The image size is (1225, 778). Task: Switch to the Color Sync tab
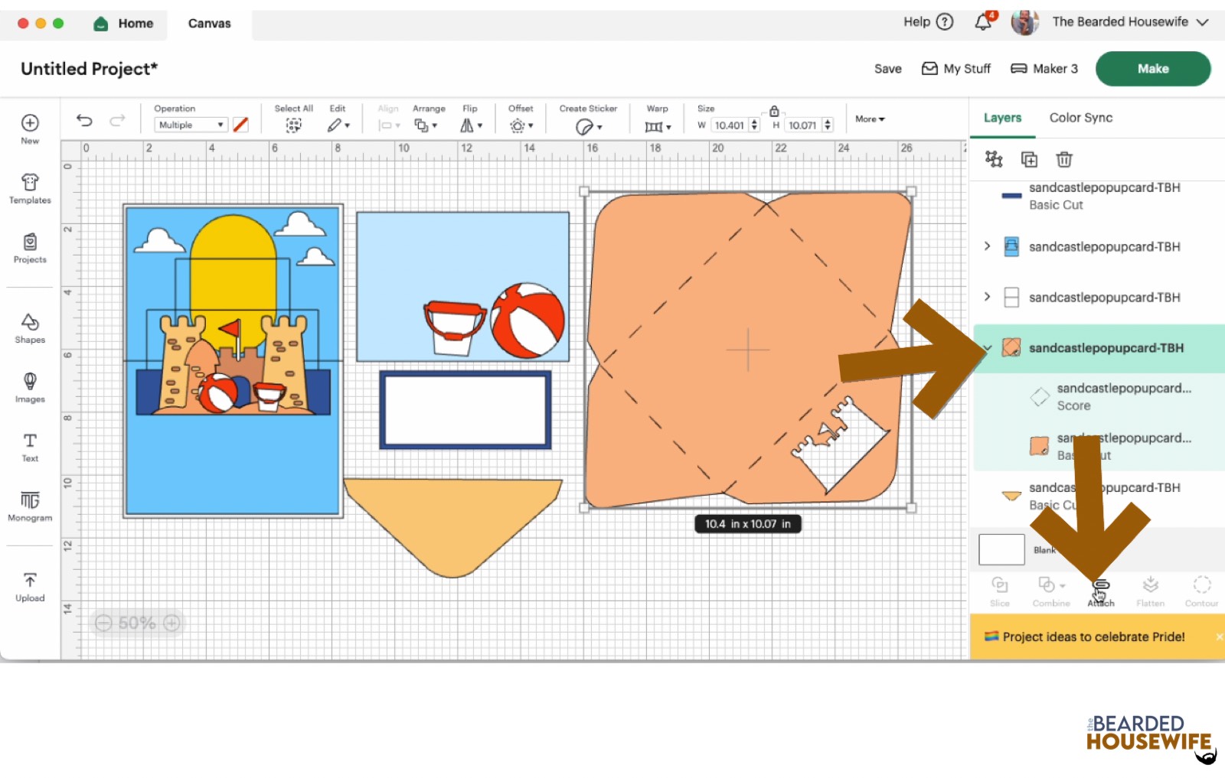pos(1080,118)
